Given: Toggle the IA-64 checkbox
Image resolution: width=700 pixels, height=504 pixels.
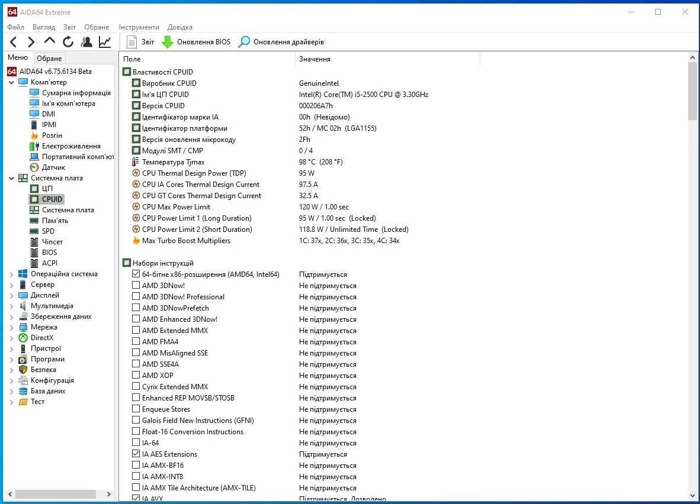Looking at the screenshot, I should (x=136, y=442).
